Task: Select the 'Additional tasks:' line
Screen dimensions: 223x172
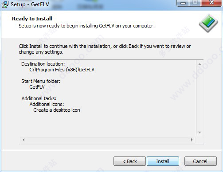Action: click(39, 98)
